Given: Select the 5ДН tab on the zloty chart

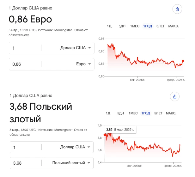Looking at the screenshot, I should click(x=120, y=113).
